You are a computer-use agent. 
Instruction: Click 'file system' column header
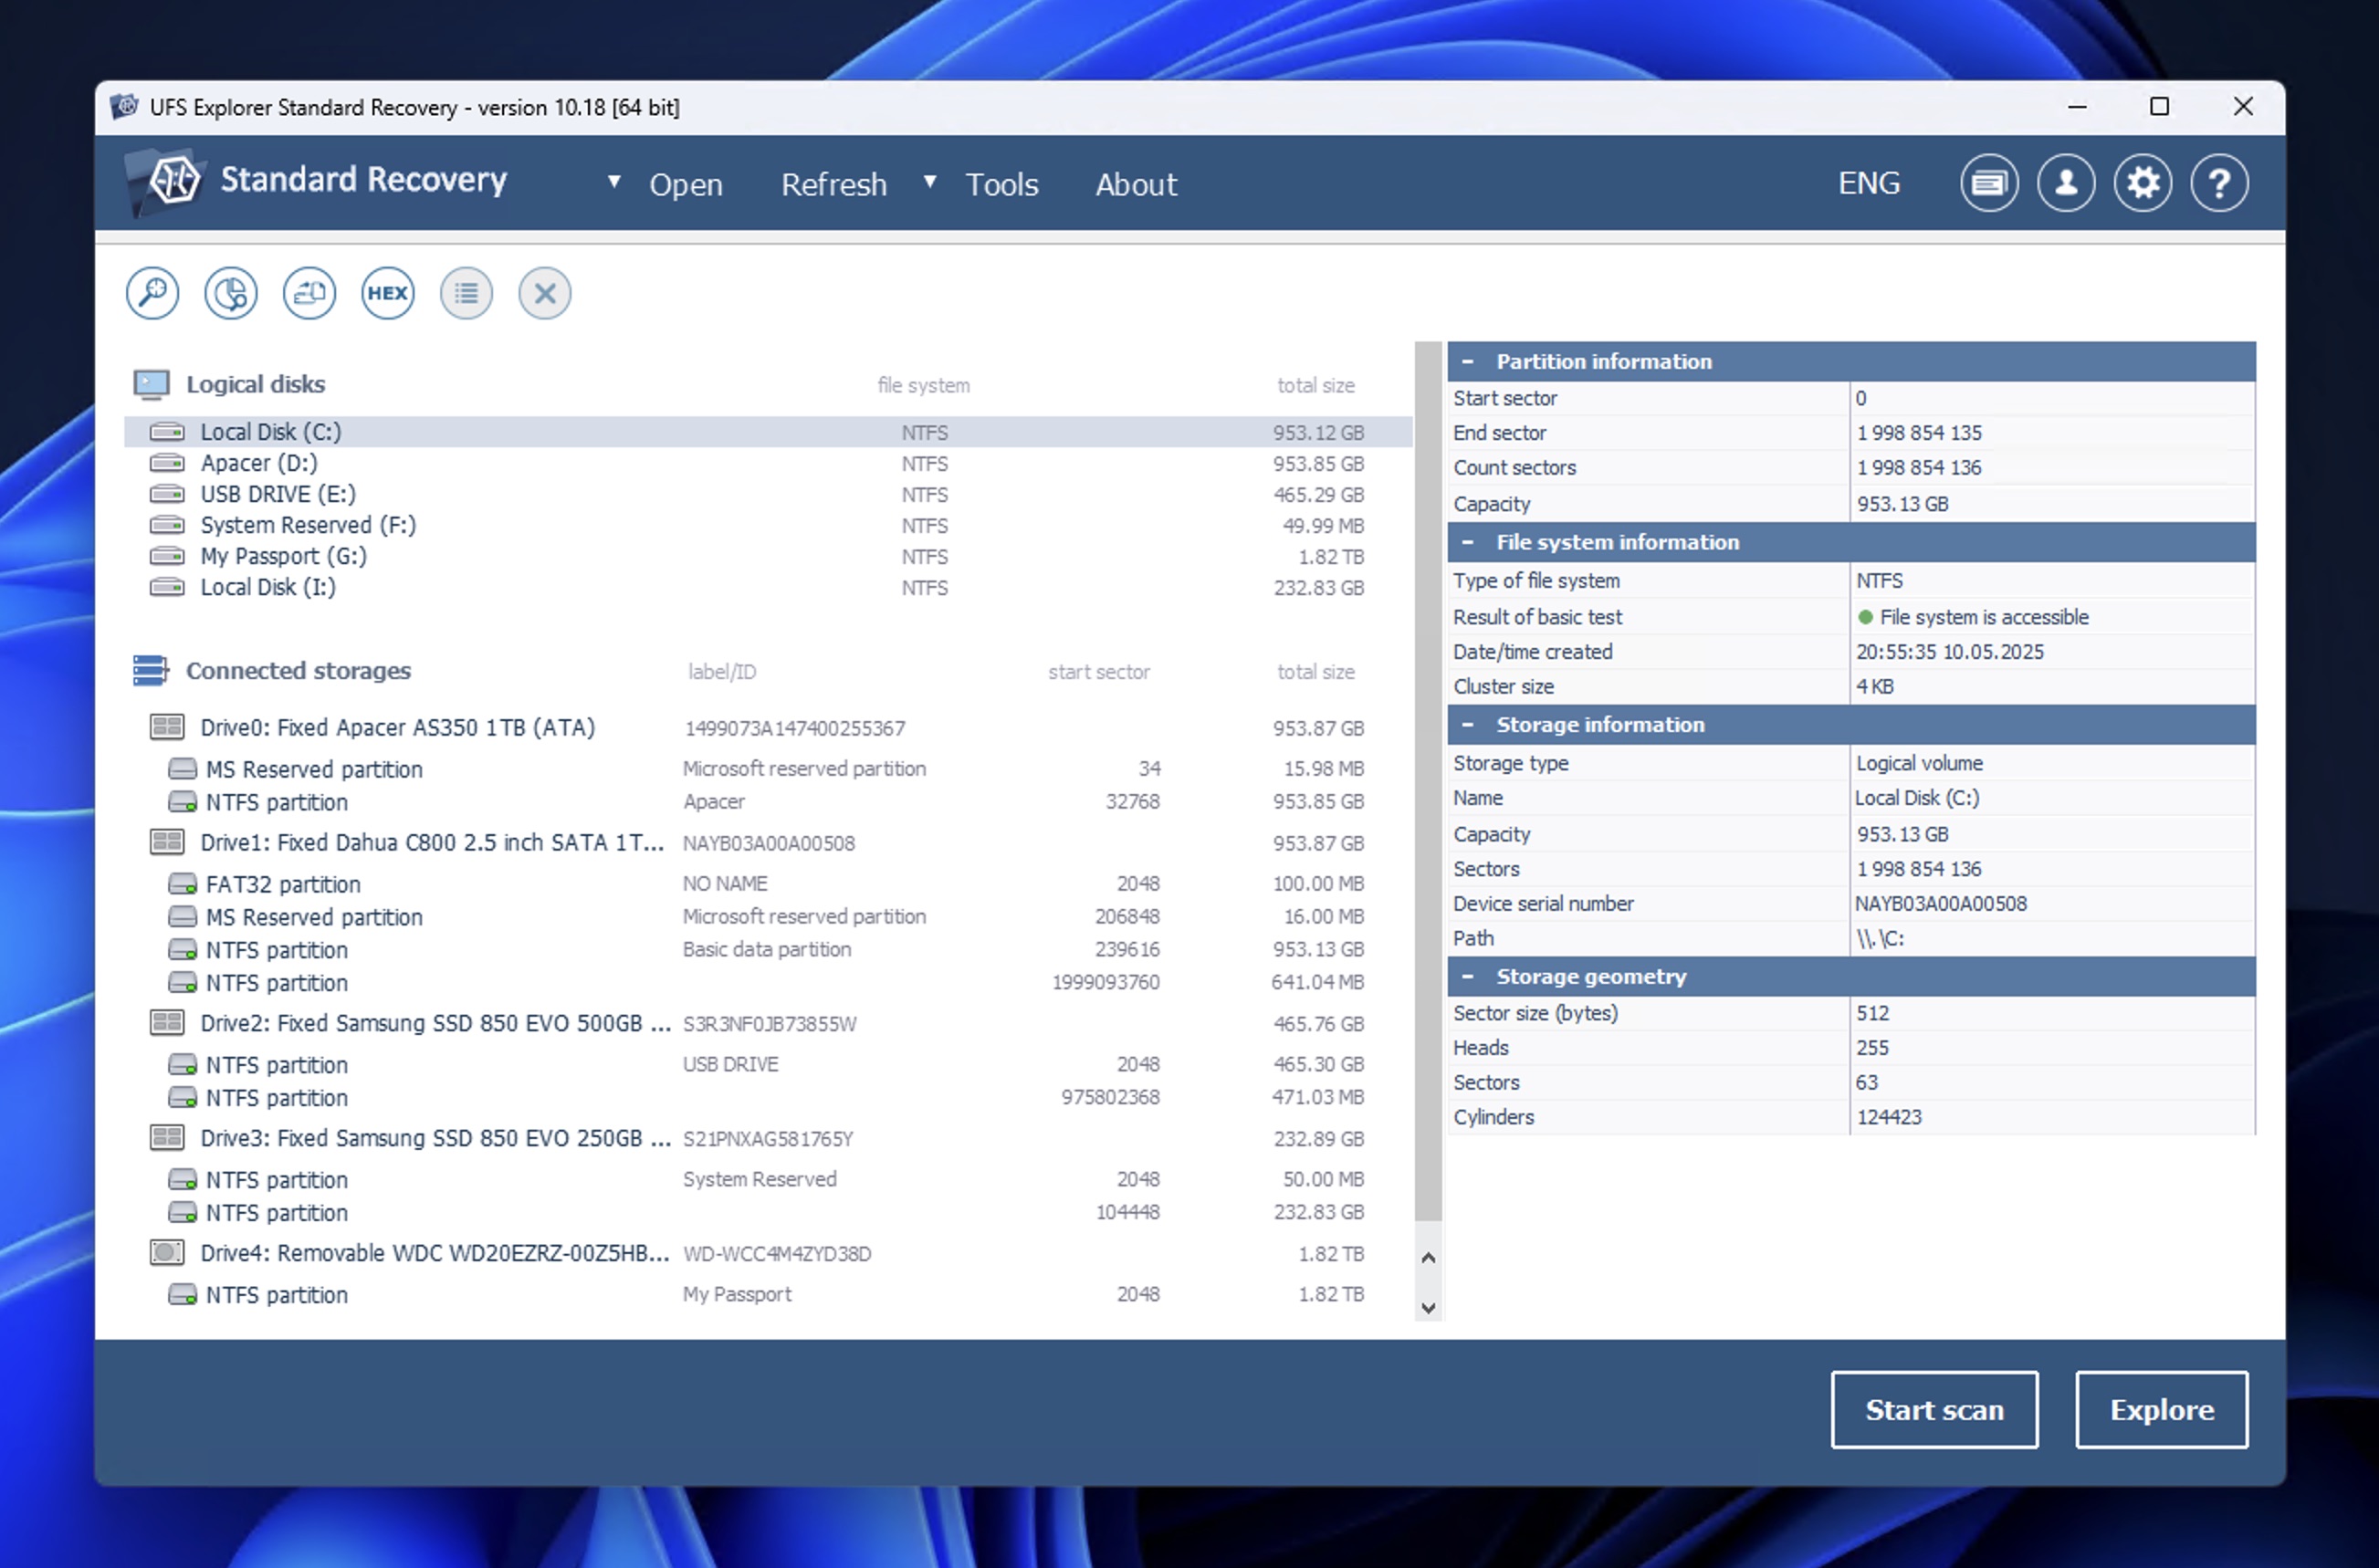[924, 385]
